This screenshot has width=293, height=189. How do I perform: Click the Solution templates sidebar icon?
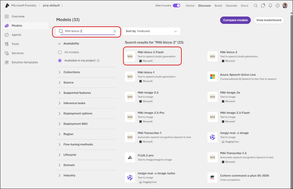6,62
